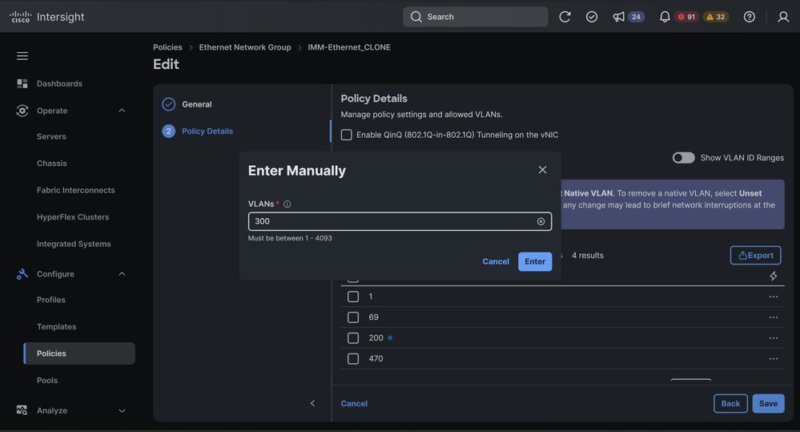The height and width of the screenshot is (432, 800).
Task: Open the help question mark icon
Action: 749,17
